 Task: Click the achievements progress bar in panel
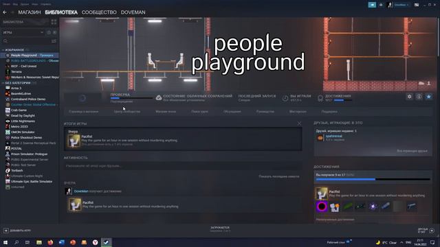tap(373, 179)
